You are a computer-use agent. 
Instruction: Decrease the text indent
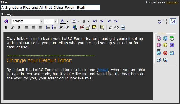tap(61, 27)
